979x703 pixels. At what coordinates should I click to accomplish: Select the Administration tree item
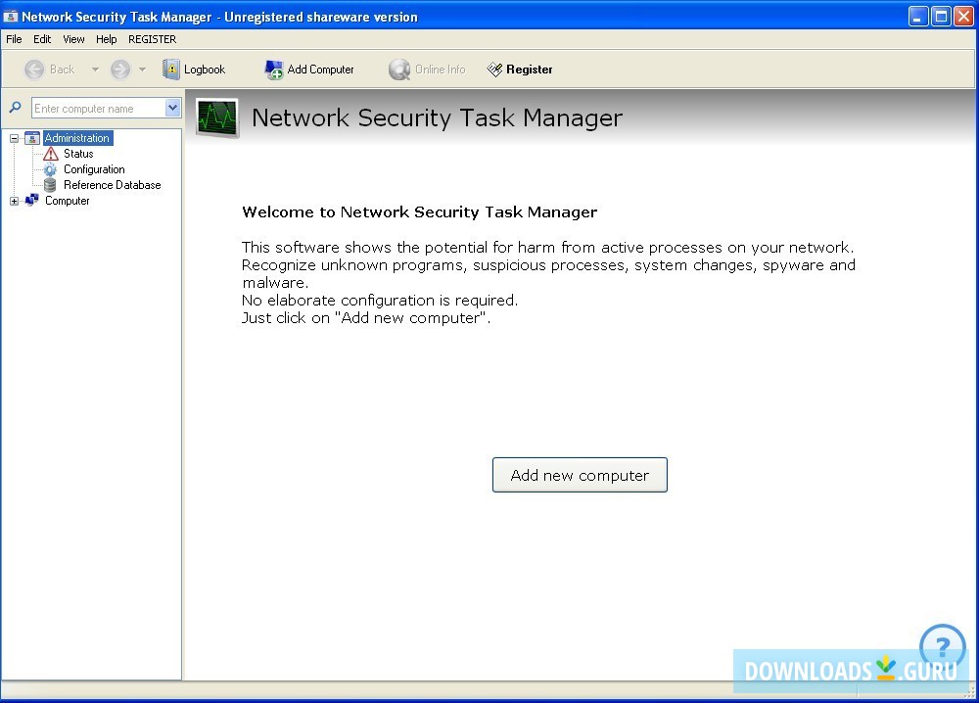[x=77, y=138]
